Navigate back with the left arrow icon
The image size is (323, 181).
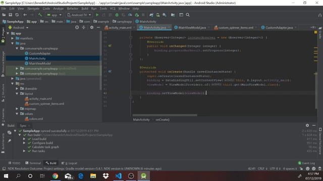pyautogui.click(x=25, y=15)
